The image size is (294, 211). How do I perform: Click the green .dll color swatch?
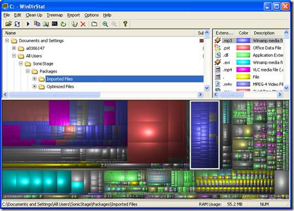(243, 55)
